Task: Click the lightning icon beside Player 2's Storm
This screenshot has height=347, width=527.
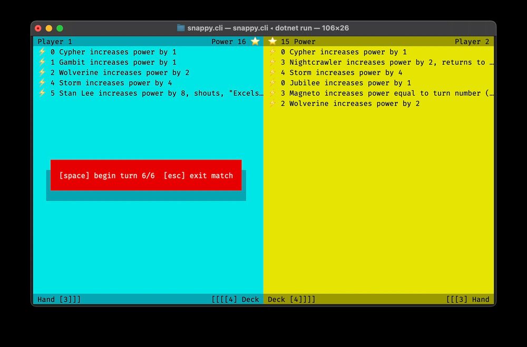Action: (x=272, y=72)
